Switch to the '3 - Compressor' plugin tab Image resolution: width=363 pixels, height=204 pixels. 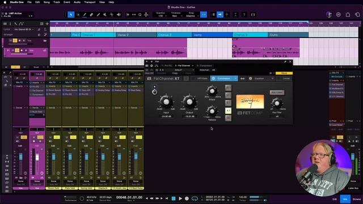point(204,66)
